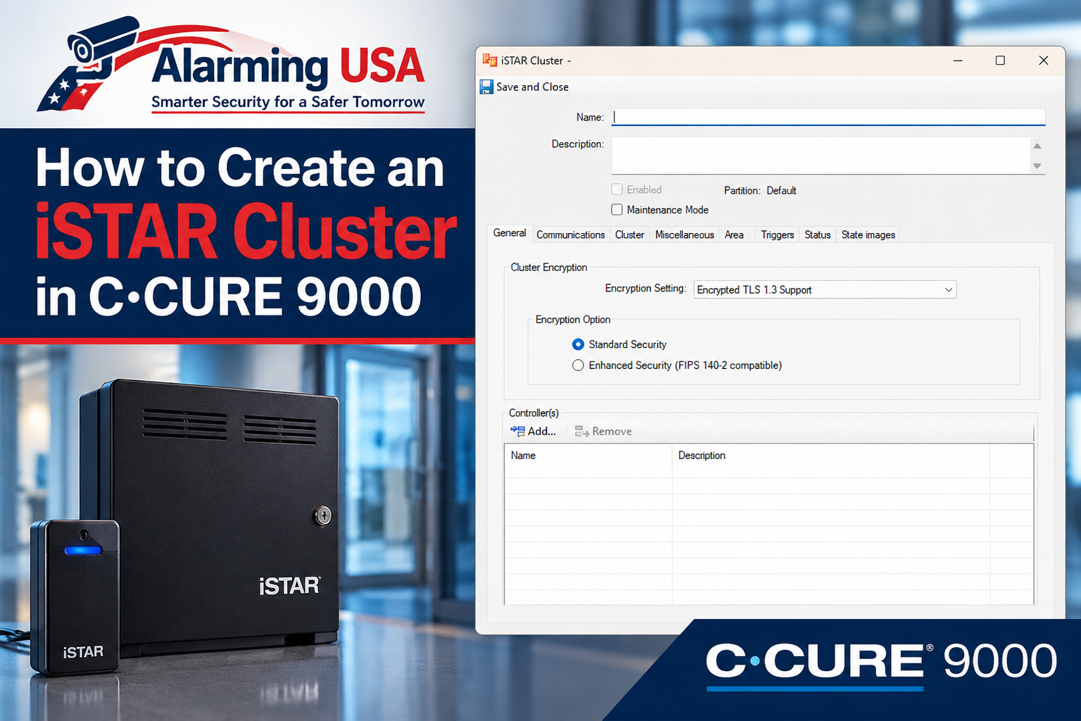Click the Description scroll up arrow

[x=1037, y=146]
